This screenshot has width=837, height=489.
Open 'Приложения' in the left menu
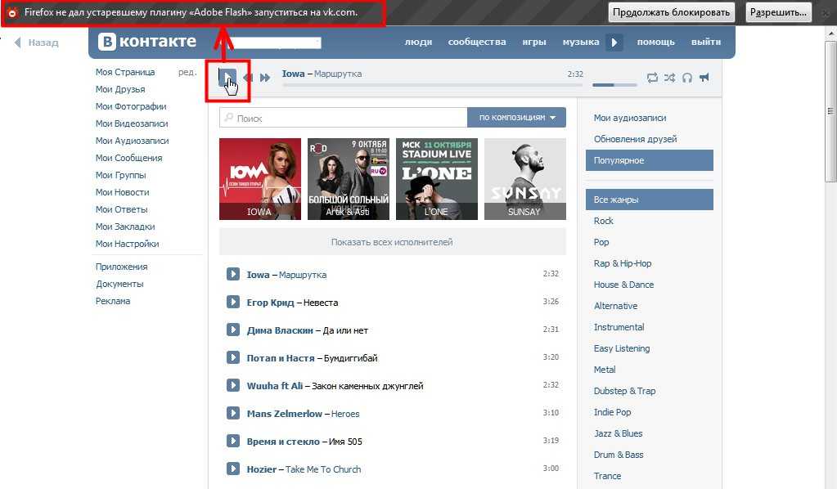pyautogui.click(x=121, y=267)
